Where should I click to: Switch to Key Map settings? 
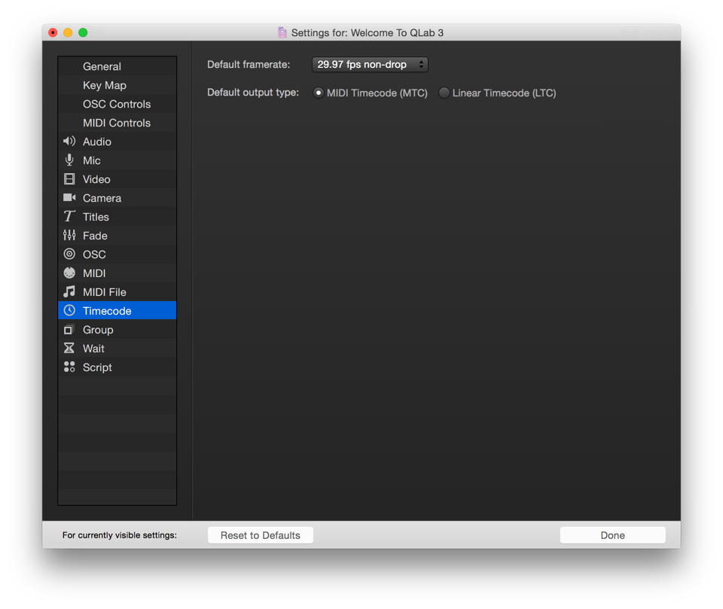click(105, 85)
